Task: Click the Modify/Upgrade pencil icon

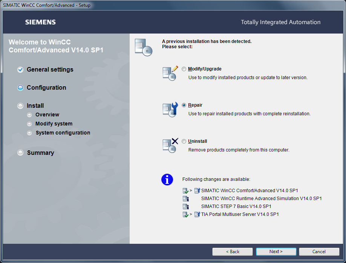Action: [x=170, y=73]
